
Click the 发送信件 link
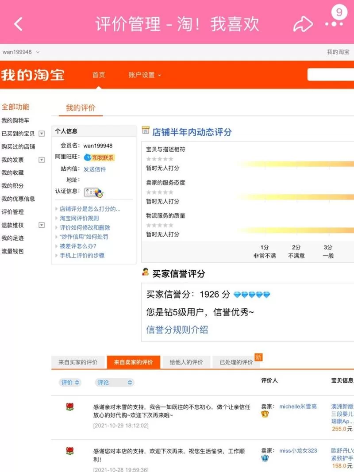coord(95,169)
